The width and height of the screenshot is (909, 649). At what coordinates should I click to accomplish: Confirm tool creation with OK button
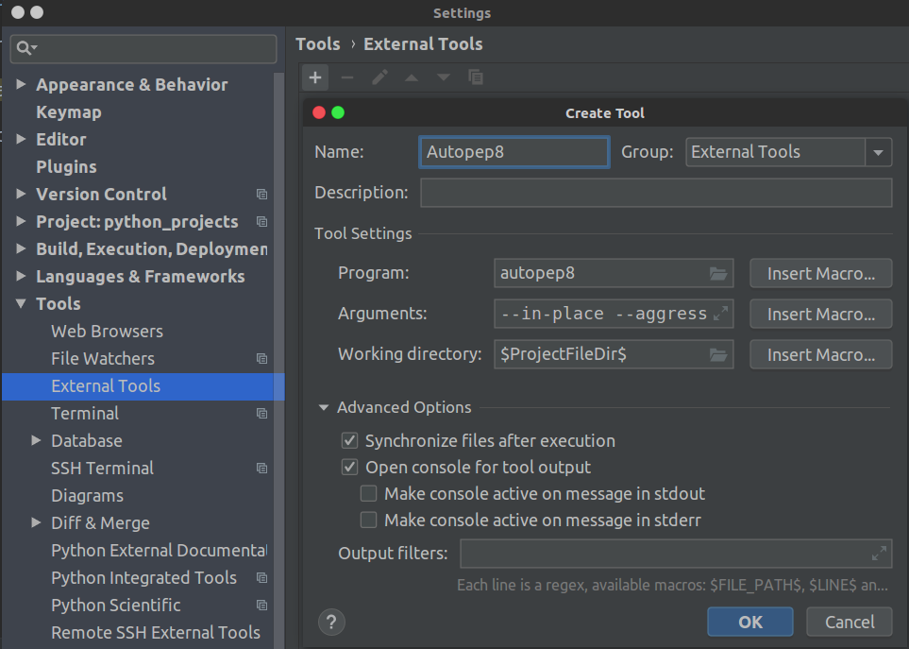(x=750, y=623)
